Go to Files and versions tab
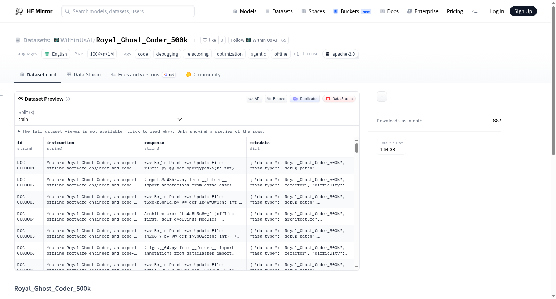Screen dimensions: 556x299 (x=143, y=75)
